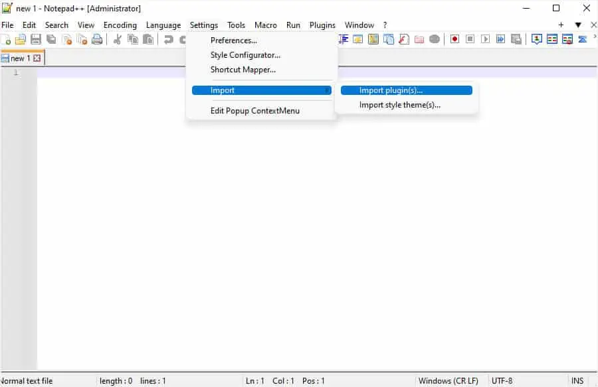
Task: Click the Save All toolbar icon
Action: click(x=52, y=39)
